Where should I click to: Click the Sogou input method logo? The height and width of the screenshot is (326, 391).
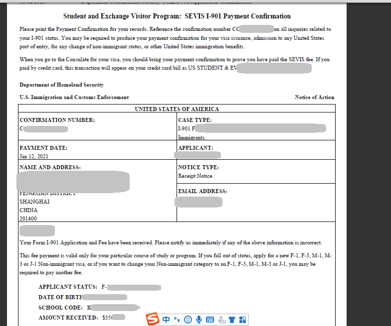pyautogui.click(x=153, y=319)
